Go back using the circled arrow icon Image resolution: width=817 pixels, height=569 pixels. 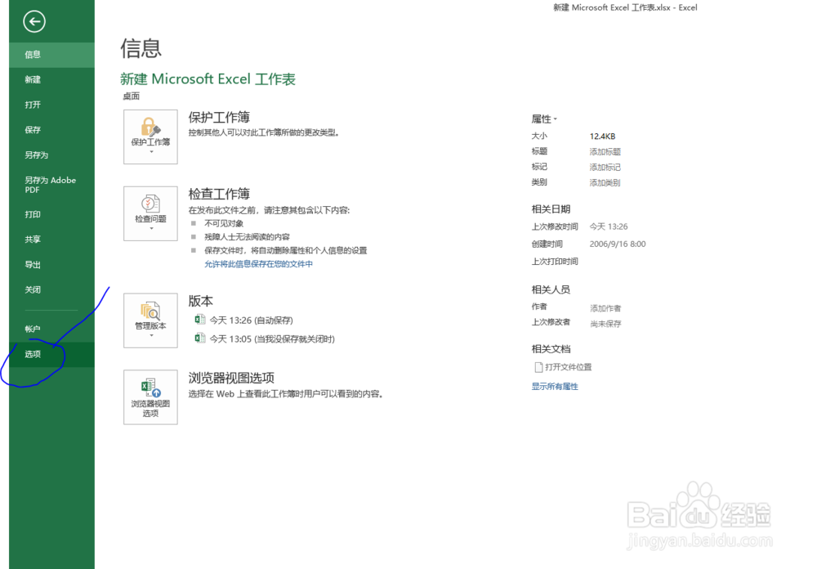coord(34,21)
